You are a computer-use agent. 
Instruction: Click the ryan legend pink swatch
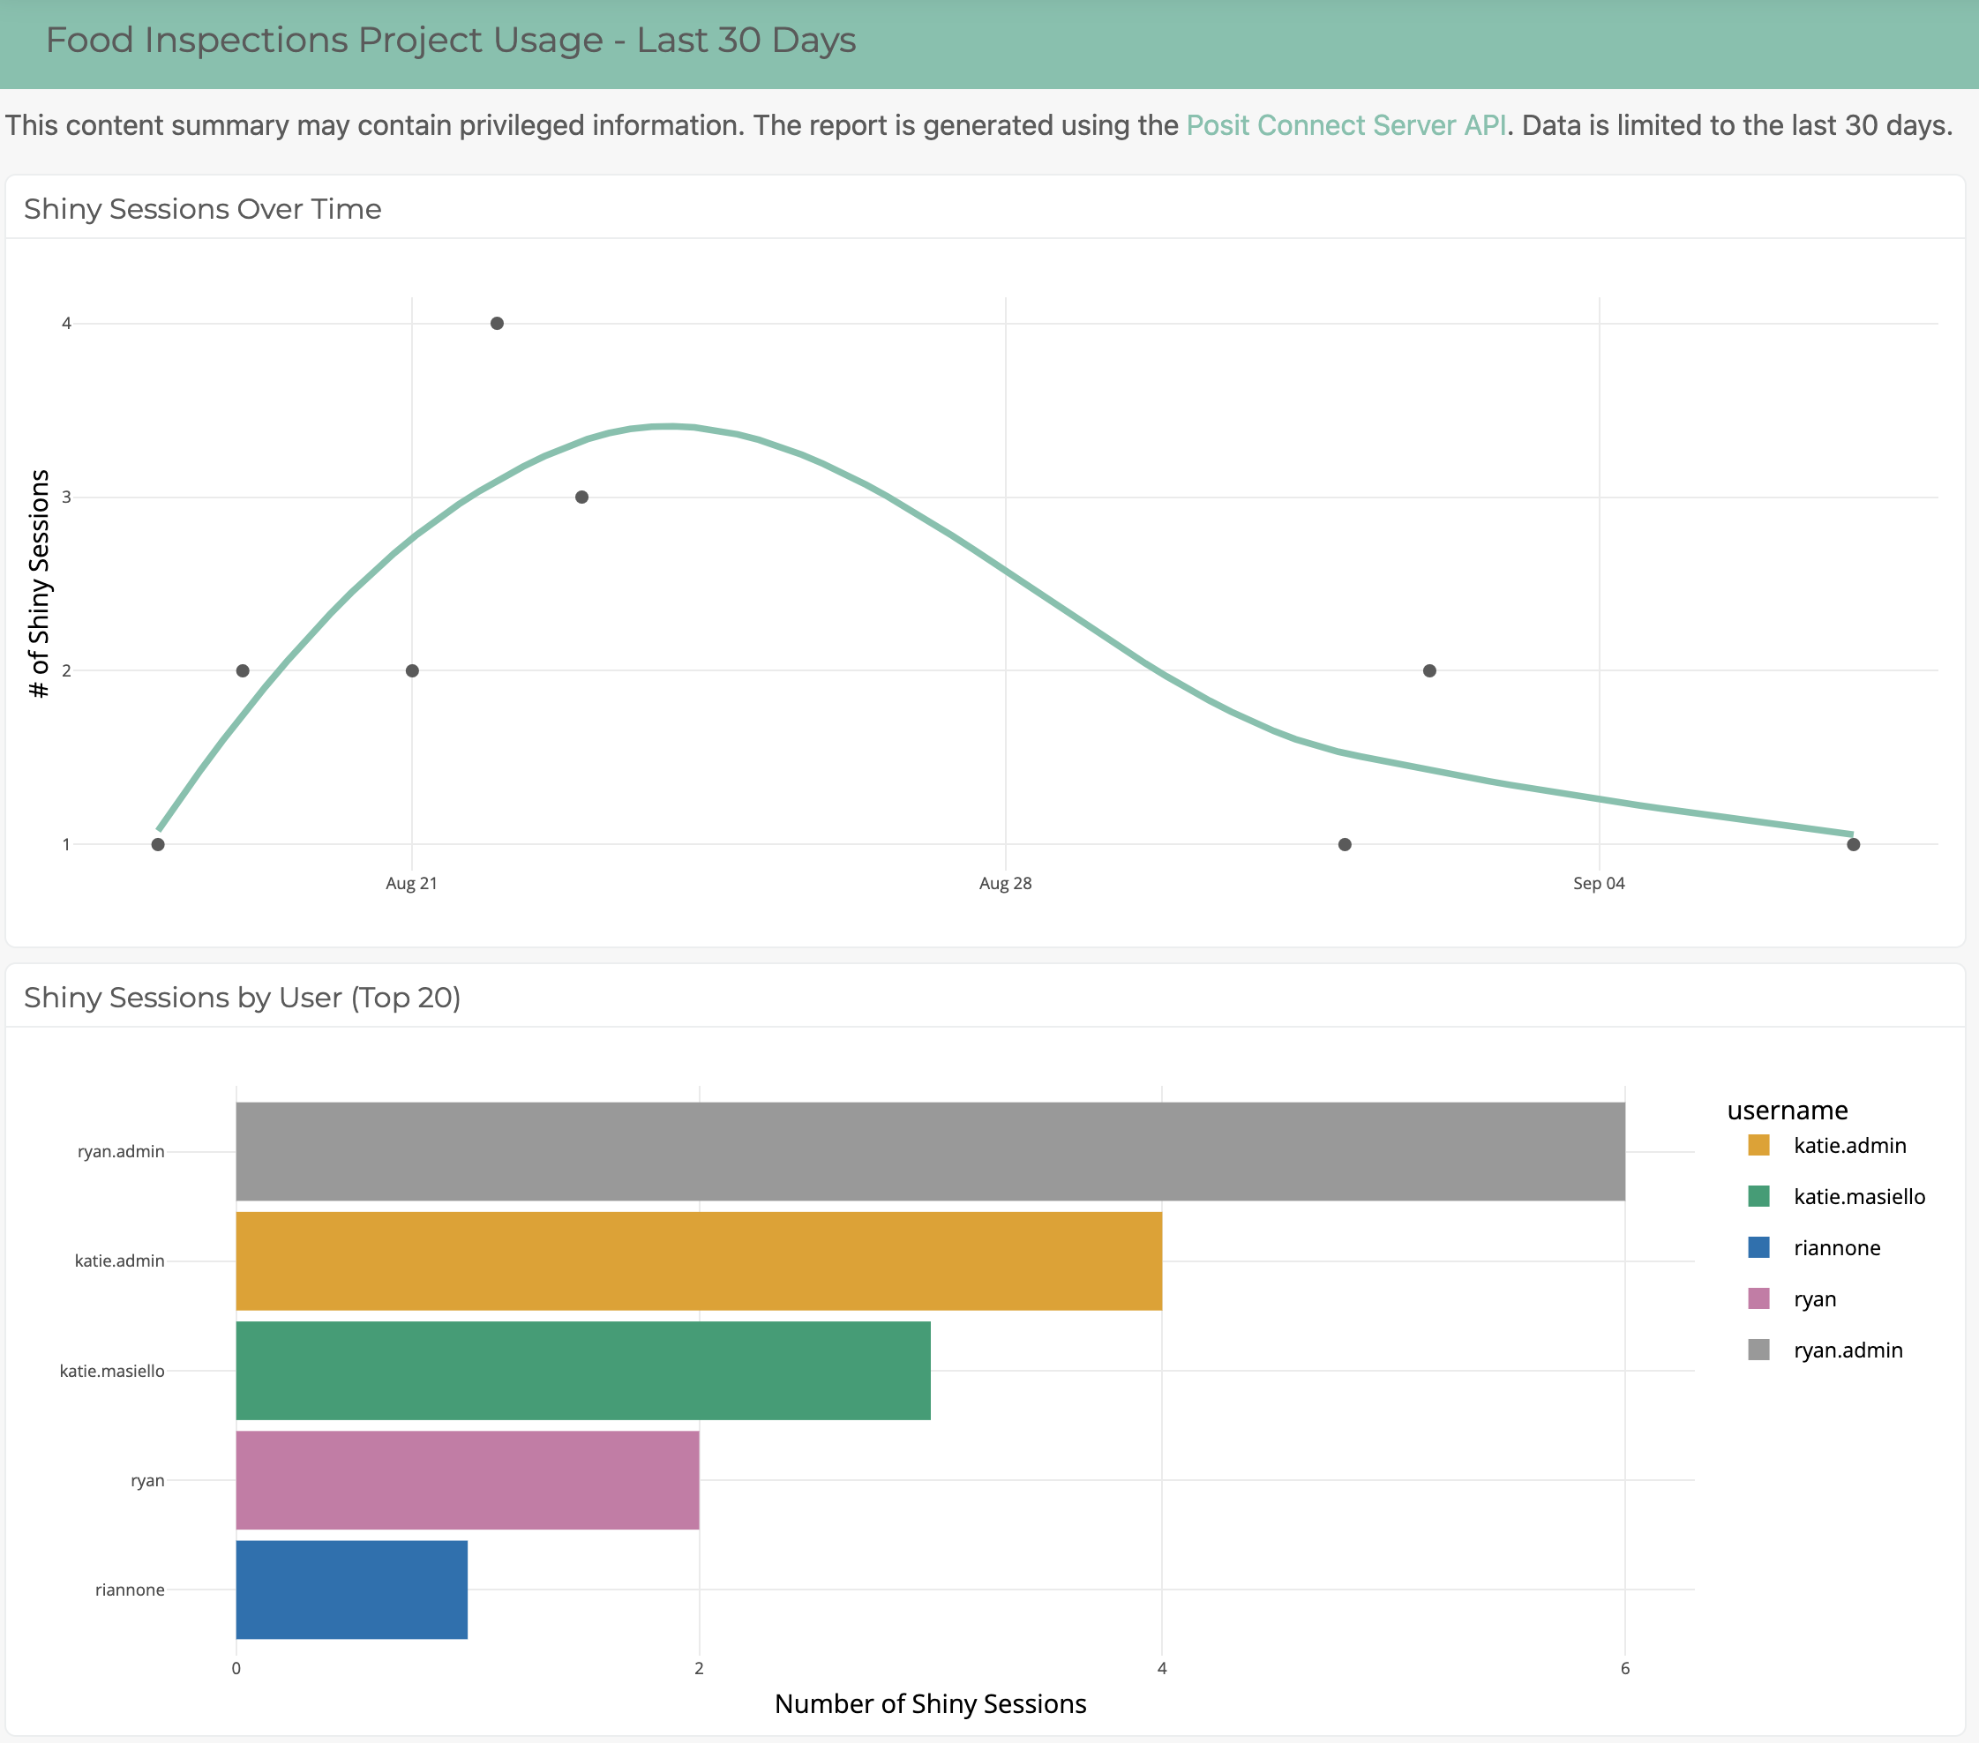(x=1758, y=1299)
